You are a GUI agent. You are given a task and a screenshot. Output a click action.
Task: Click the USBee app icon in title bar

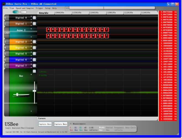(x=4, y=4)
